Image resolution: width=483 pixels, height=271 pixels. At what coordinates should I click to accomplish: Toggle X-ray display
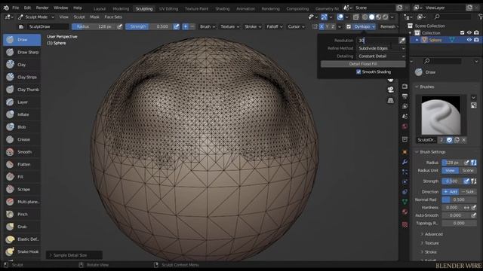[x=356, y=17]
